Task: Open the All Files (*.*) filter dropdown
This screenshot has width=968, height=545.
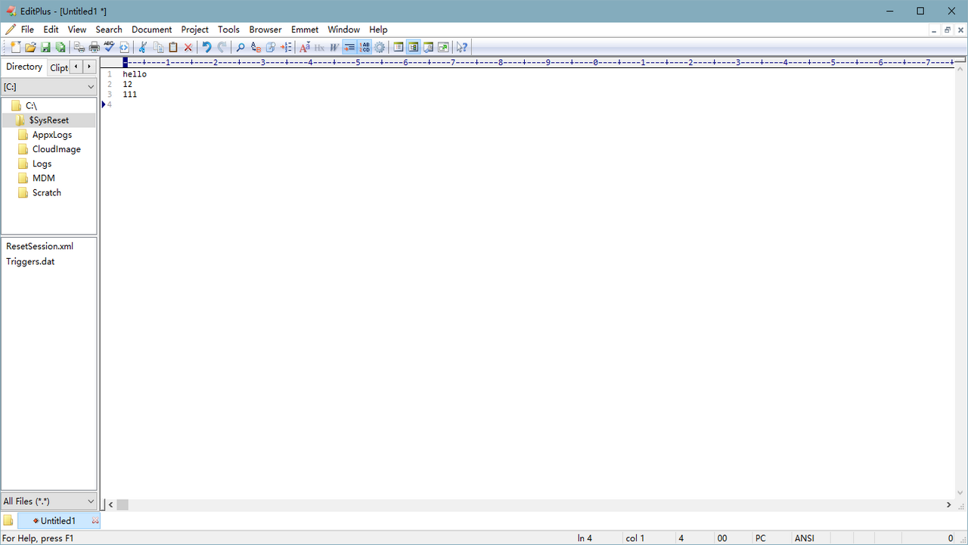Action: [48, 501]
